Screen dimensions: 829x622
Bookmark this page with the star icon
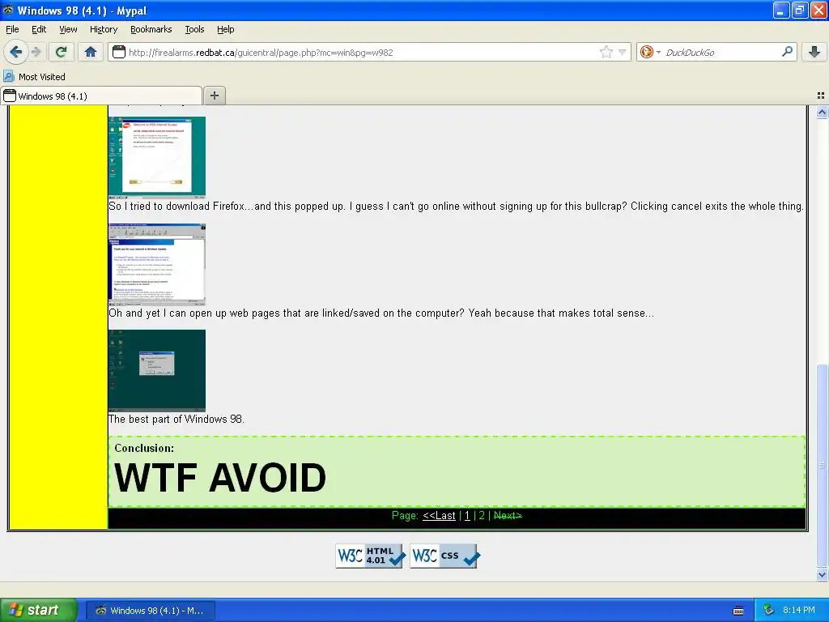click(606, 52)
